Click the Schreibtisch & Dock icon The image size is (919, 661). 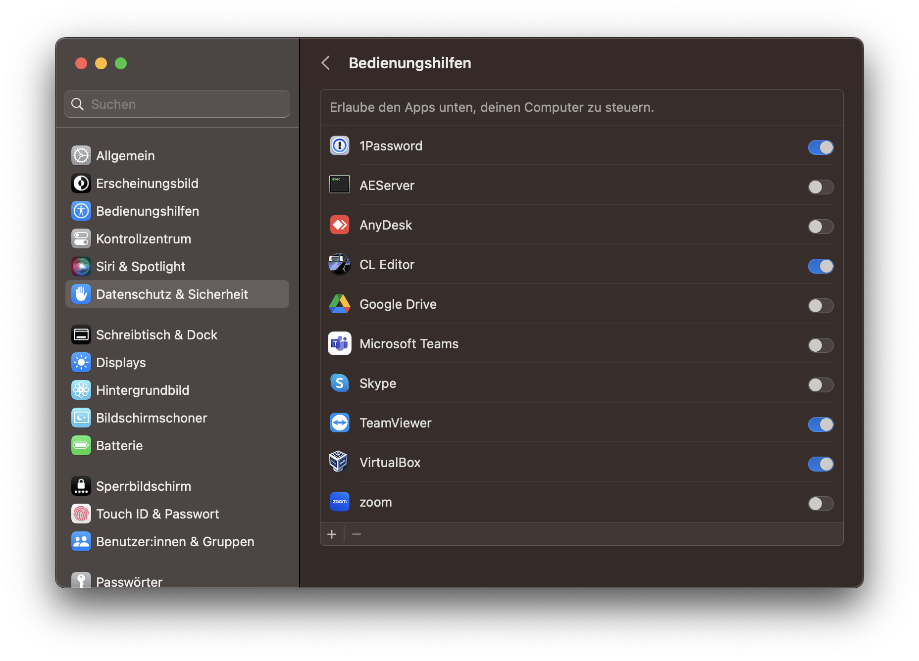pos(81,334)
